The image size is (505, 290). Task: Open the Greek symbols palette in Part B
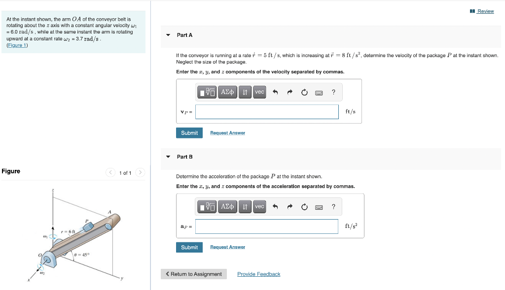[227, 206]
